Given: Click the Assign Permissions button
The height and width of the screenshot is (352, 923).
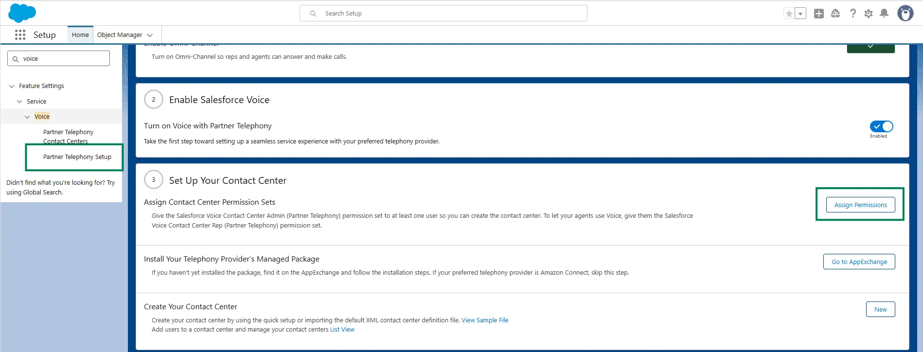Looking at the screenshot, I should 860,205.
